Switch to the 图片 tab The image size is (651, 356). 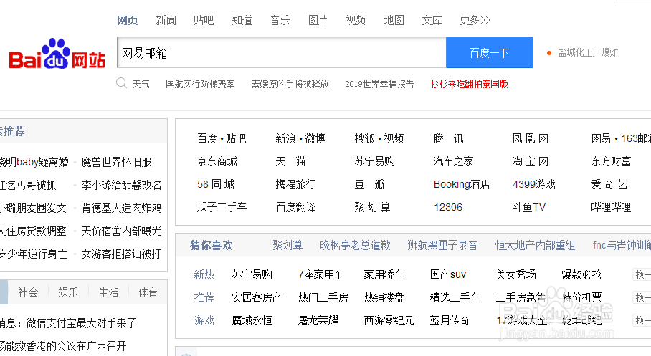(x=318, y=20)
